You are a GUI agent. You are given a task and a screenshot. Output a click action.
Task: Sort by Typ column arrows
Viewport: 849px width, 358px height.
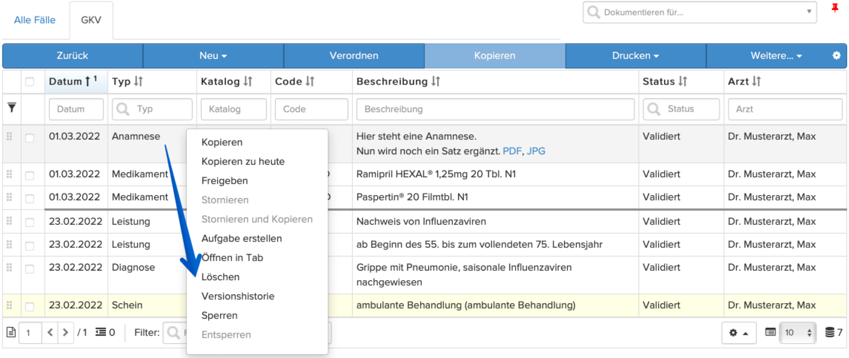[138, 81]
